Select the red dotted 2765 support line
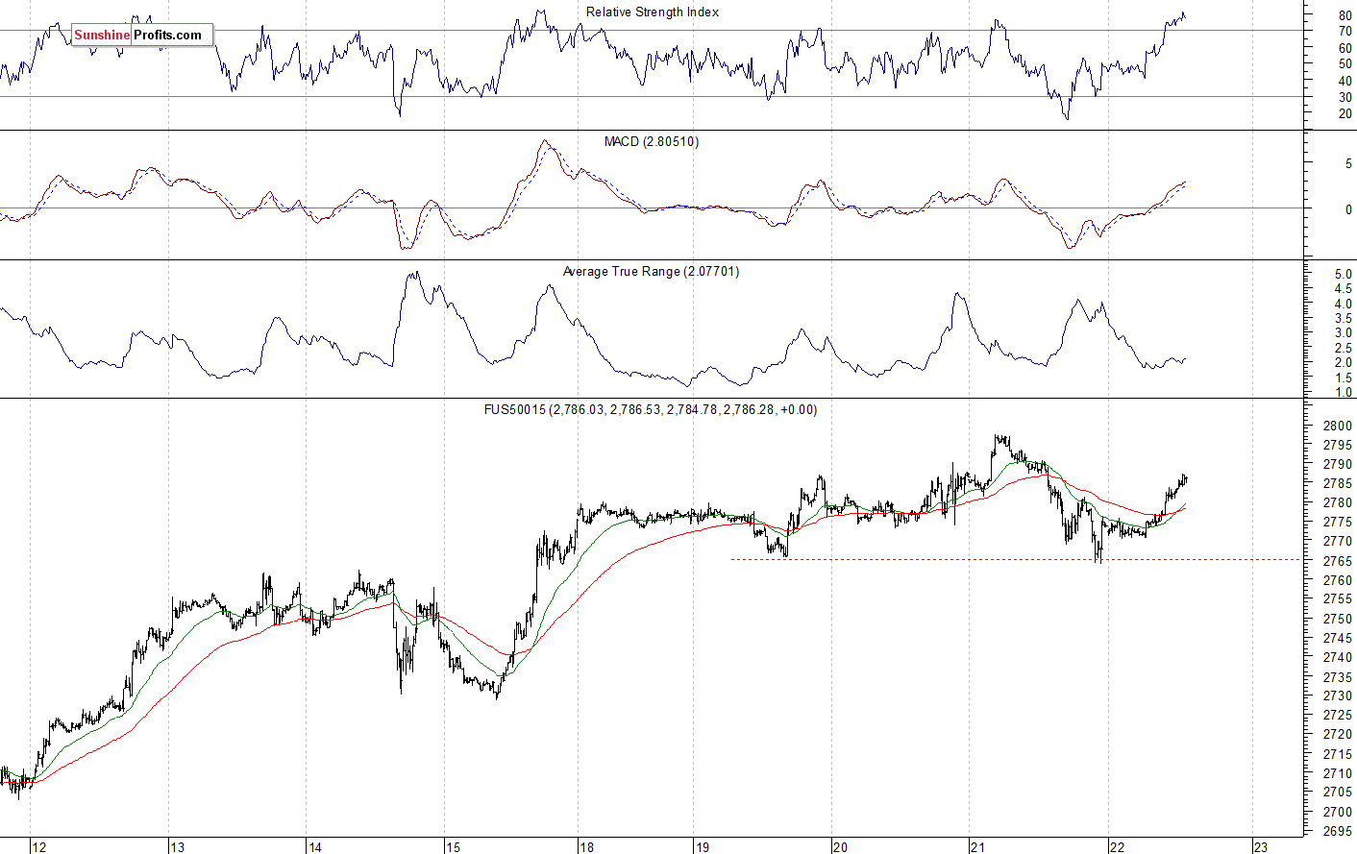This screenshot has width=1357, height=854. click(1016, 559)
